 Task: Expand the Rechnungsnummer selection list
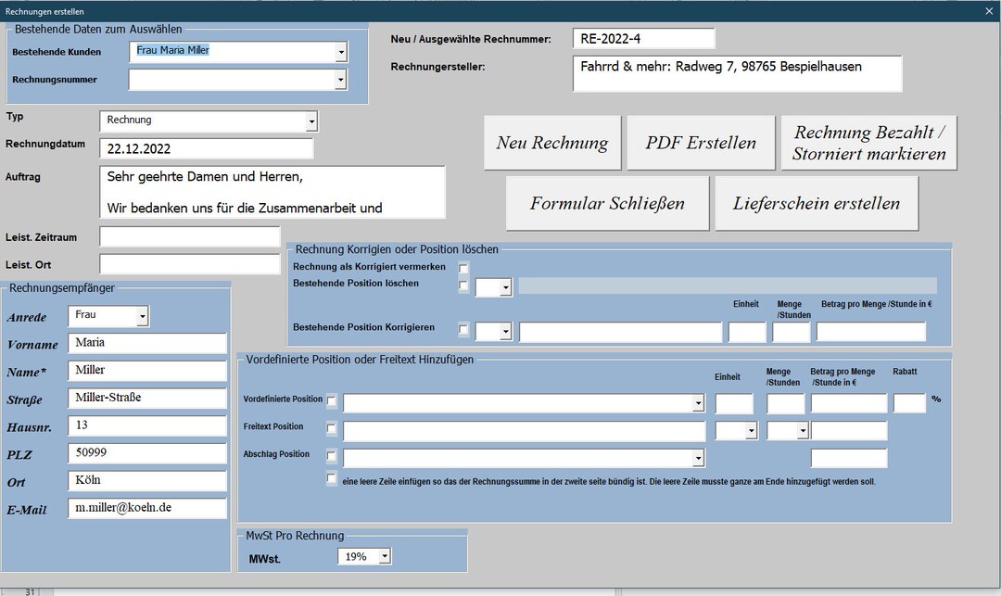pyautogui.click(x=340, y=79)
